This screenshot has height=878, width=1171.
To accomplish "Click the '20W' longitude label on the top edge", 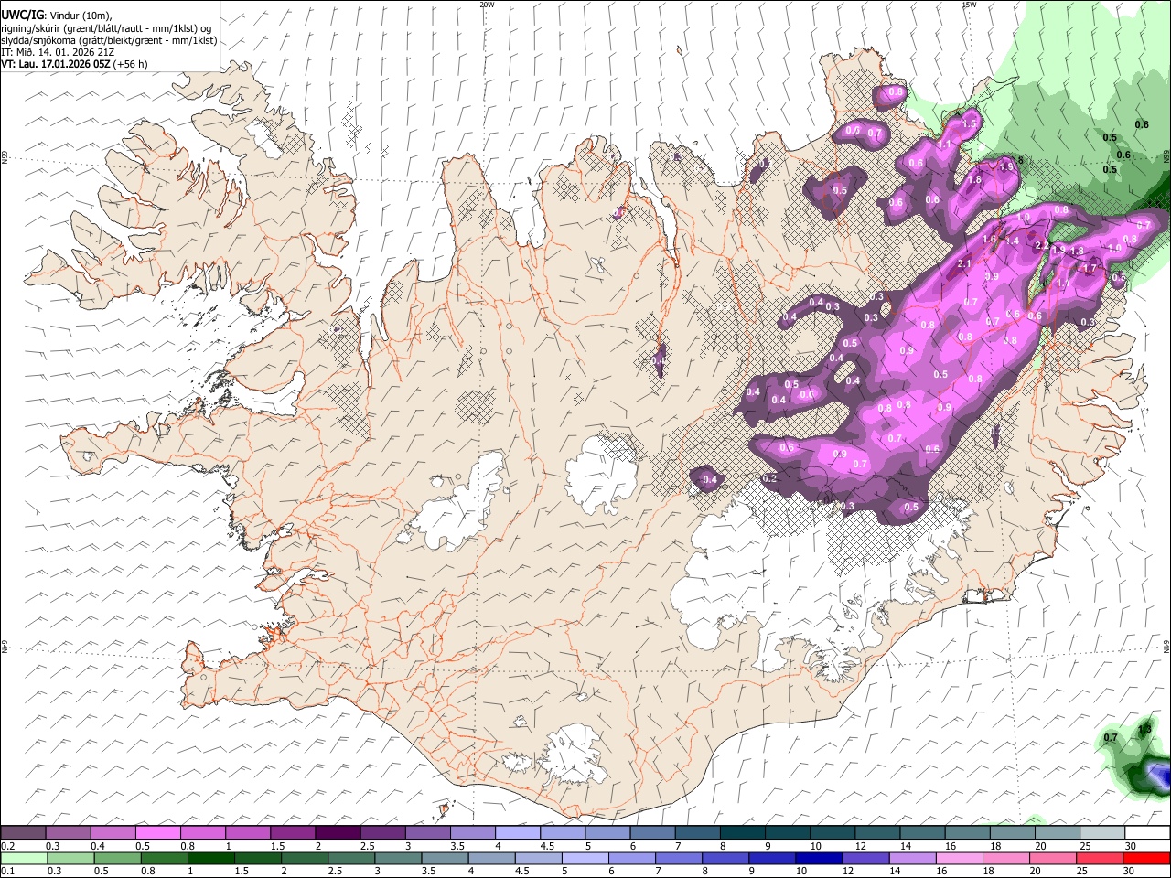I will coord(488,5).
